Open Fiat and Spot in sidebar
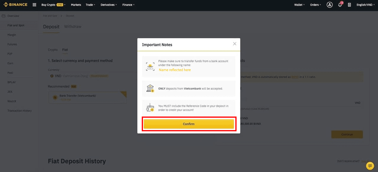The width and height of the screenshot is (378, 172). (x=16, y=25)
